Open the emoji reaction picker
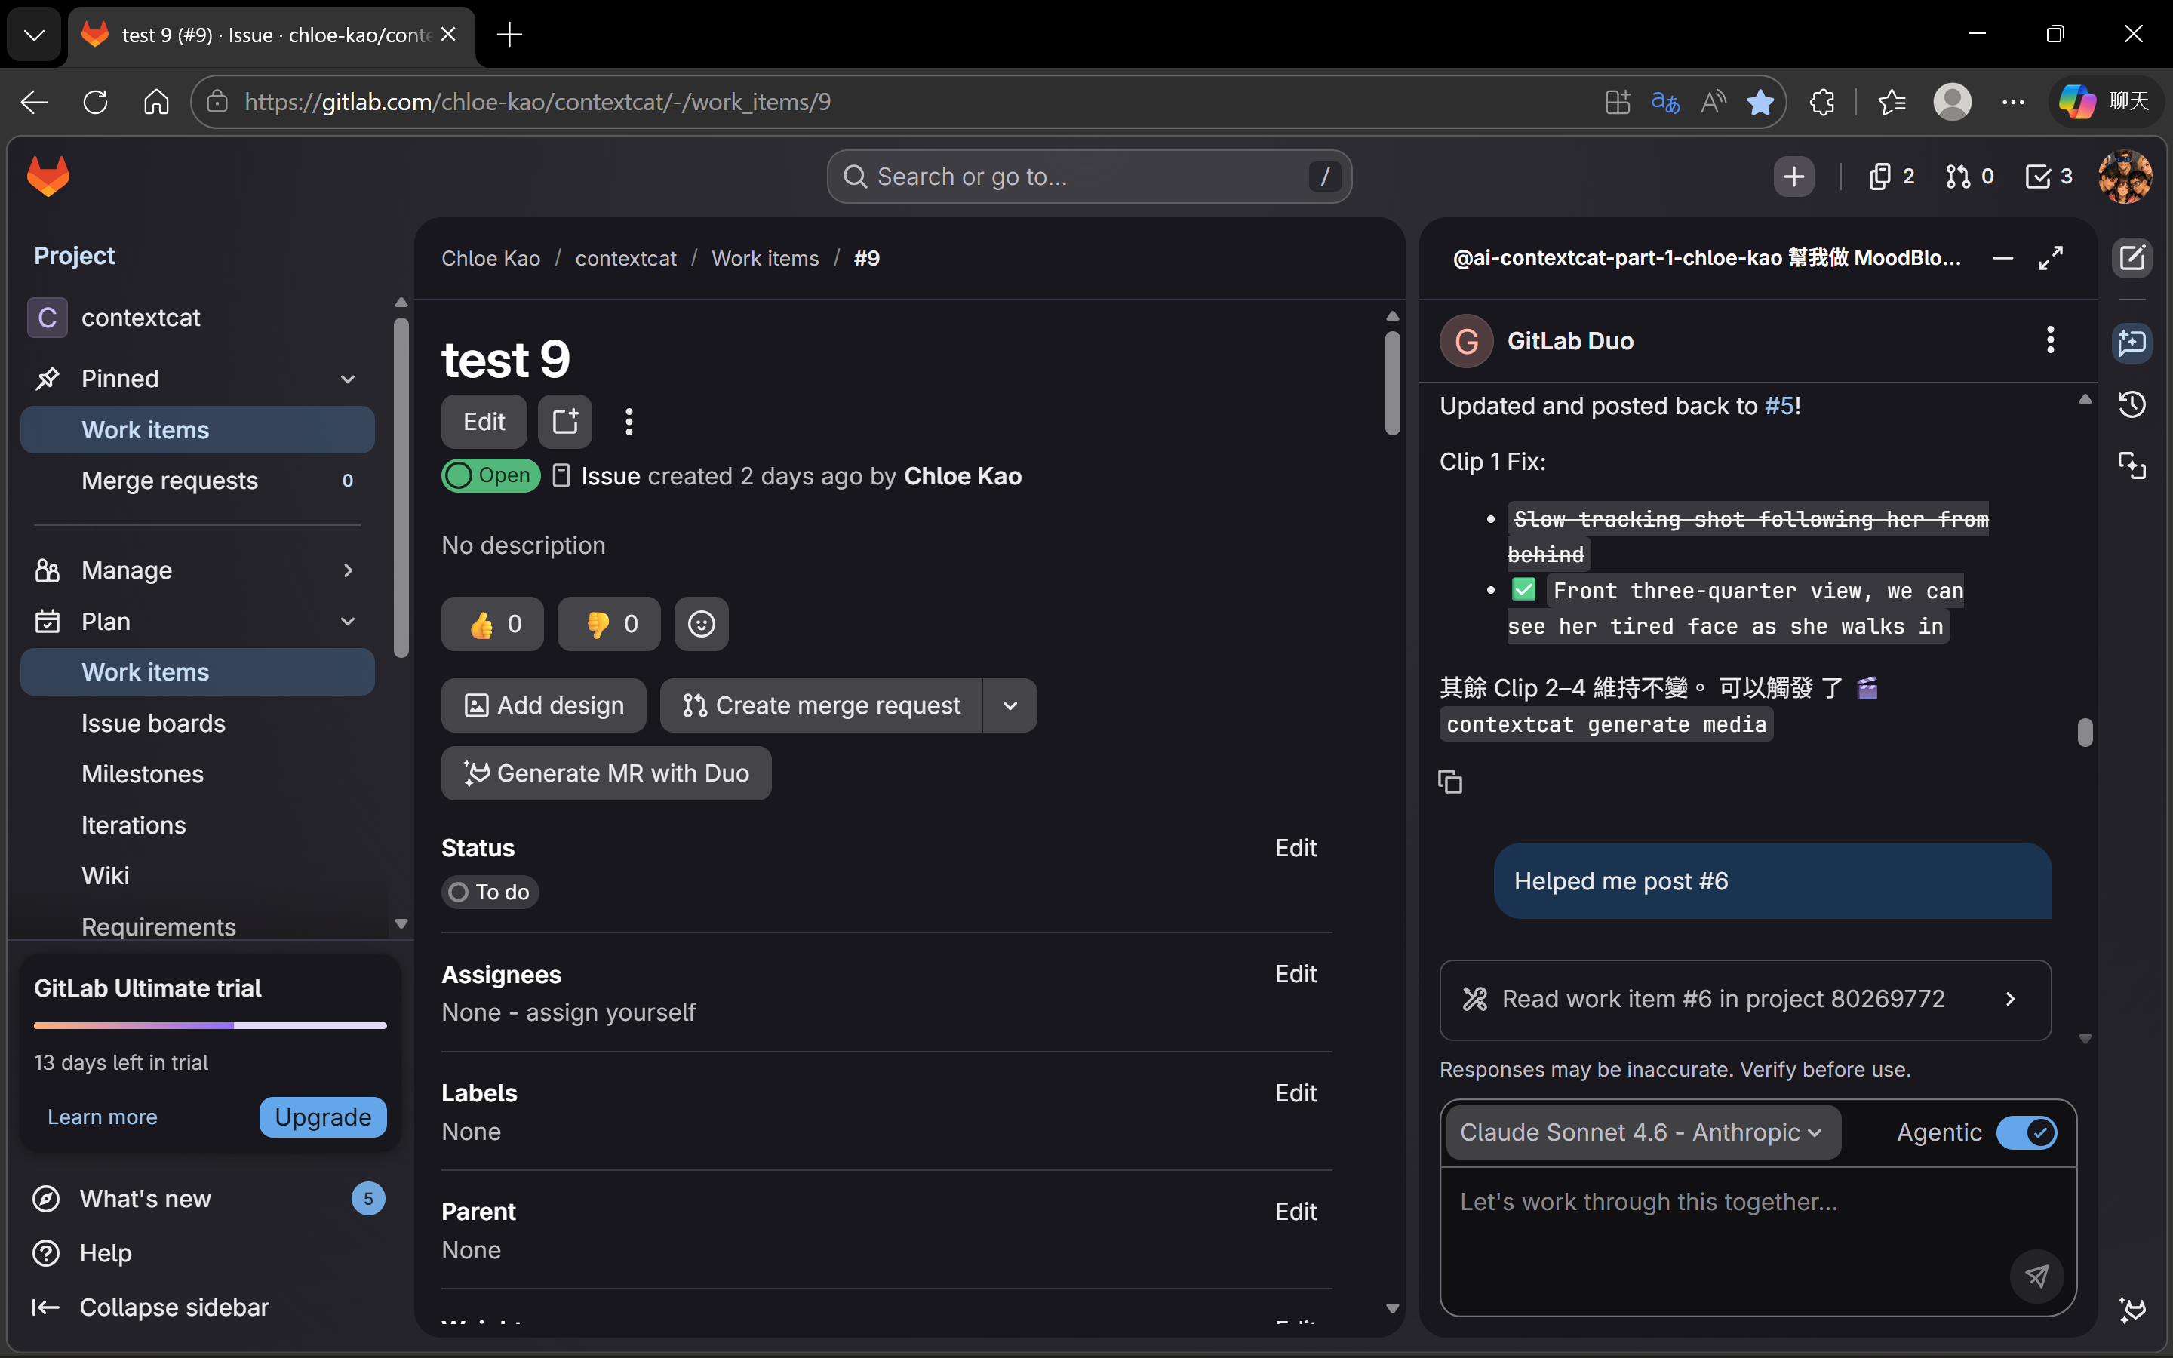Viewport: 2173px width, 1358px height. [x=701, y=624]
